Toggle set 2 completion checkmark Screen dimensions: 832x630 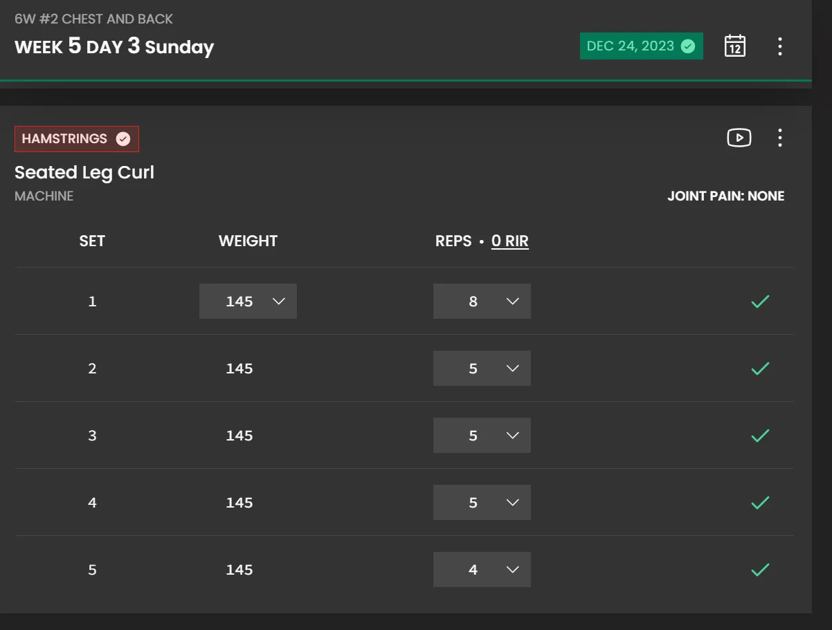tap(760, 369)
